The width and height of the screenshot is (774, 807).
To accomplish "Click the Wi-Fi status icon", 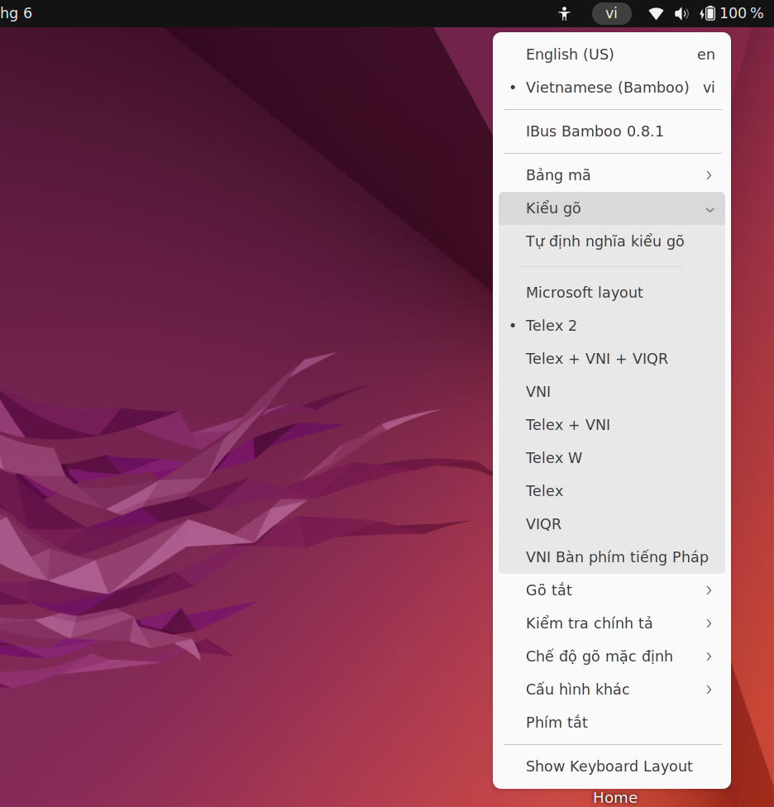I will point(656,13).
